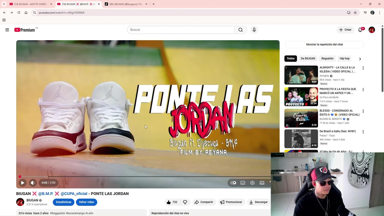Expand more filter chips arrow
The height and width of the screenshot is (216, 384).
(360, 59)
